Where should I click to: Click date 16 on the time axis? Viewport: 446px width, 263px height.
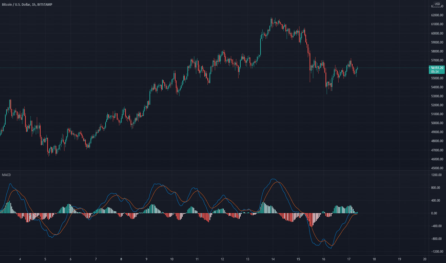tap(323, 259)
